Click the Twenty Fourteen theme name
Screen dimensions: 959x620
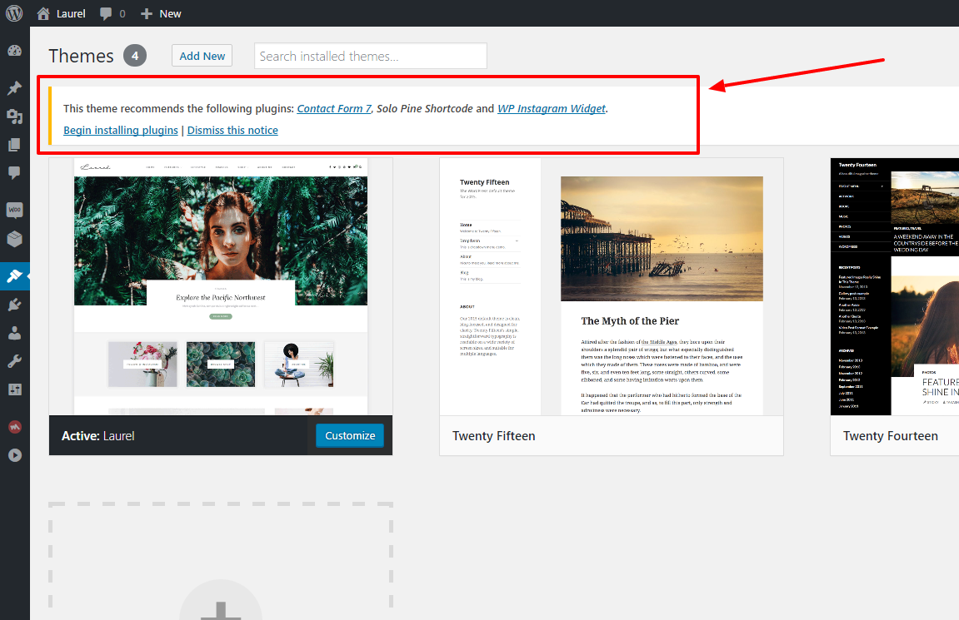pos(890,435)
